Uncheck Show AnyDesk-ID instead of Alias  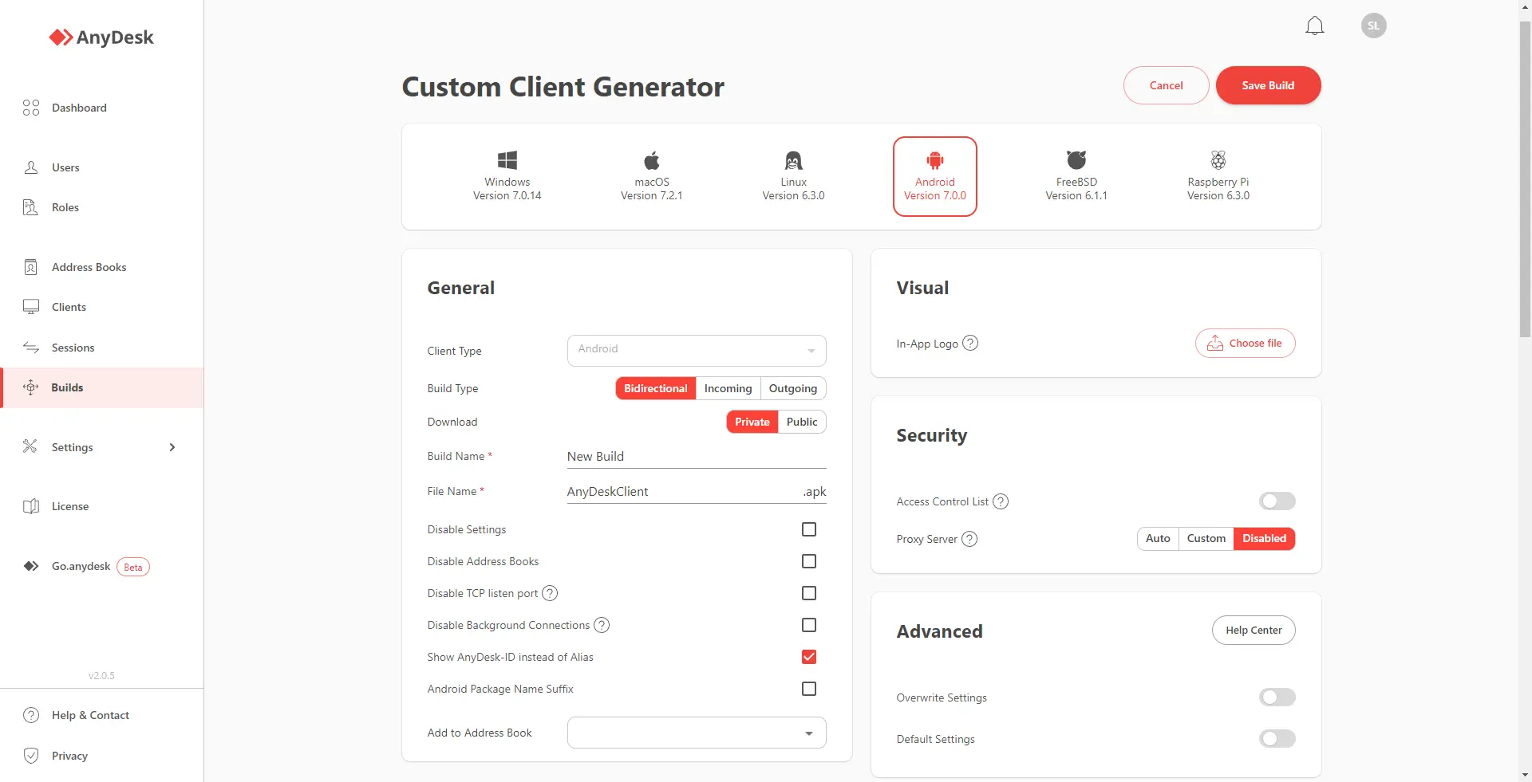(x=809, y=657)
